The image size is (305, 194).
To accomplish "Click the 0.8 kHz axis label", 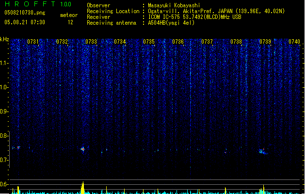I will (4, 136).
